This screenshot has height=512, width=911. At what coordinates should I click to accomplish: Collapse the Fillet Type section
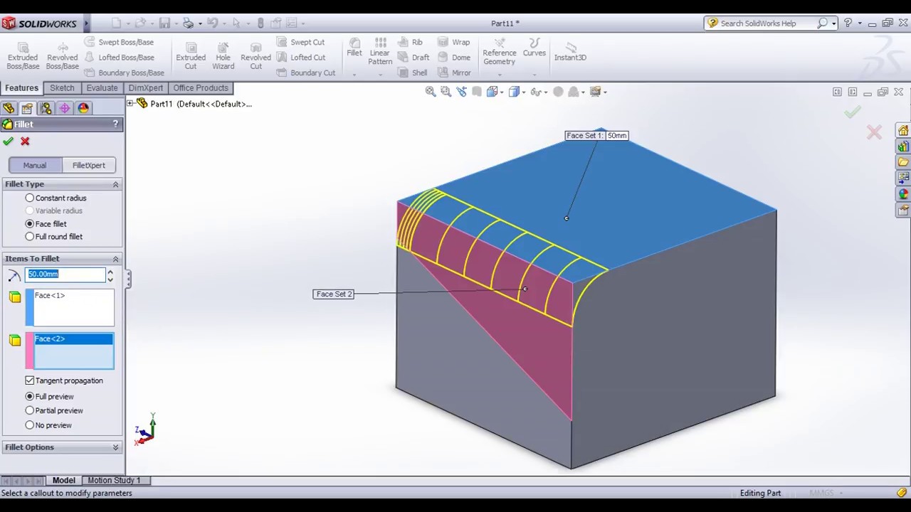[115, 184]
